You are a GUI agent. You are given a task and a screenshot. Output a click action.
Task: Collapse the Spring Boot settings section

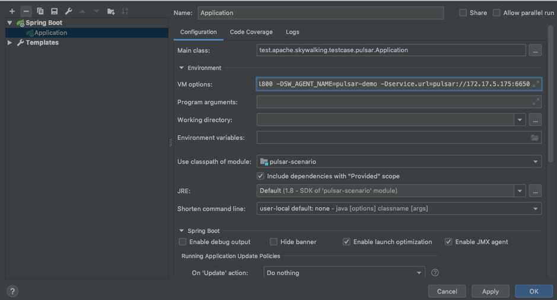pyautogui.click(x=182, y=231)
